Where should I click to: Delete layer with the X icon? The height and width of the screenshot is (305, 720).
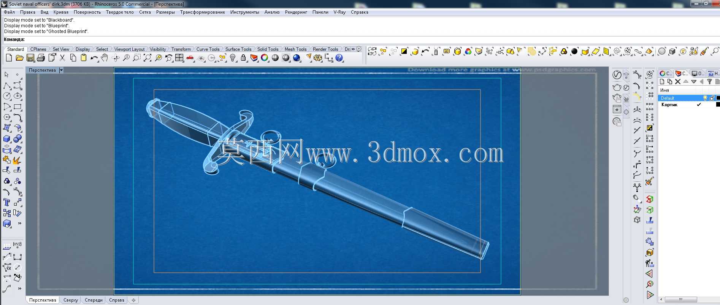tap(678, 82)
